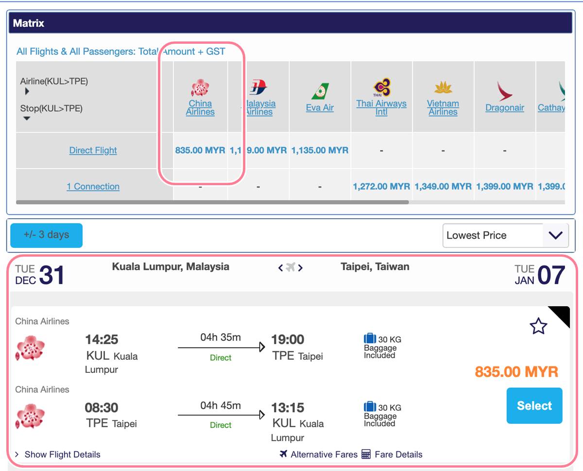Viewport: 583px width, 471px height.
Task: Click the Matrix panel header
Action: (291, 23)
